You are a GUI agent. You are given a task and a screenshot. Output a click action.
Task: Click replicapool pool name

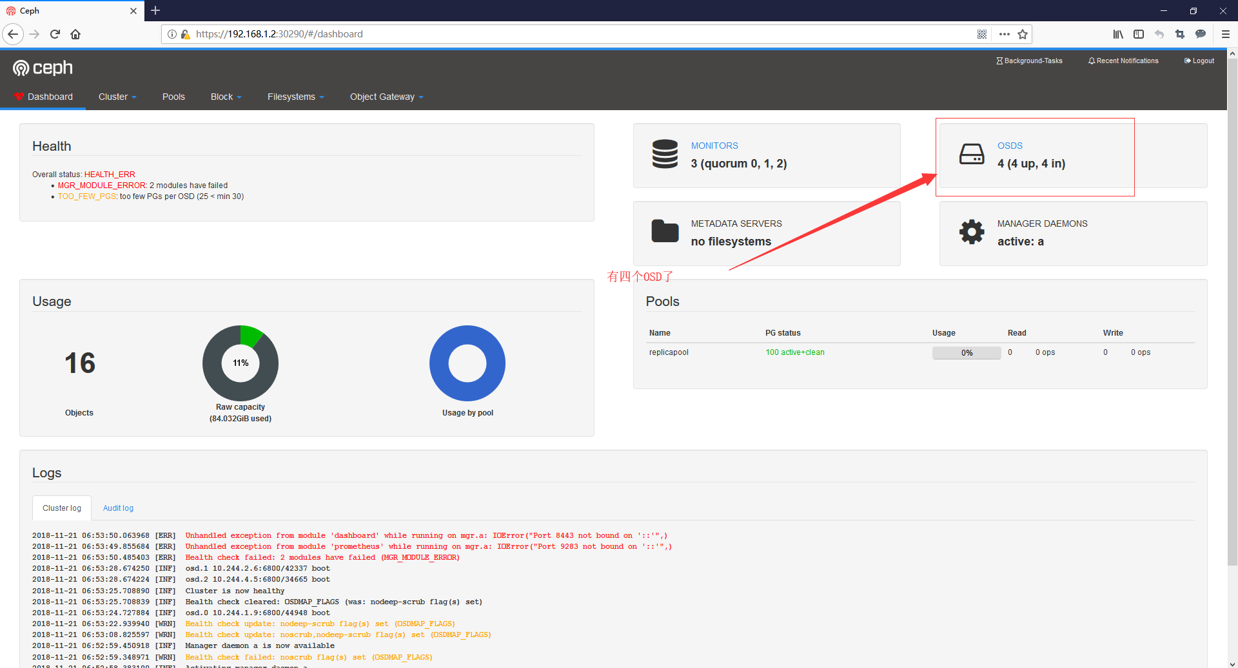click(669, 352)
